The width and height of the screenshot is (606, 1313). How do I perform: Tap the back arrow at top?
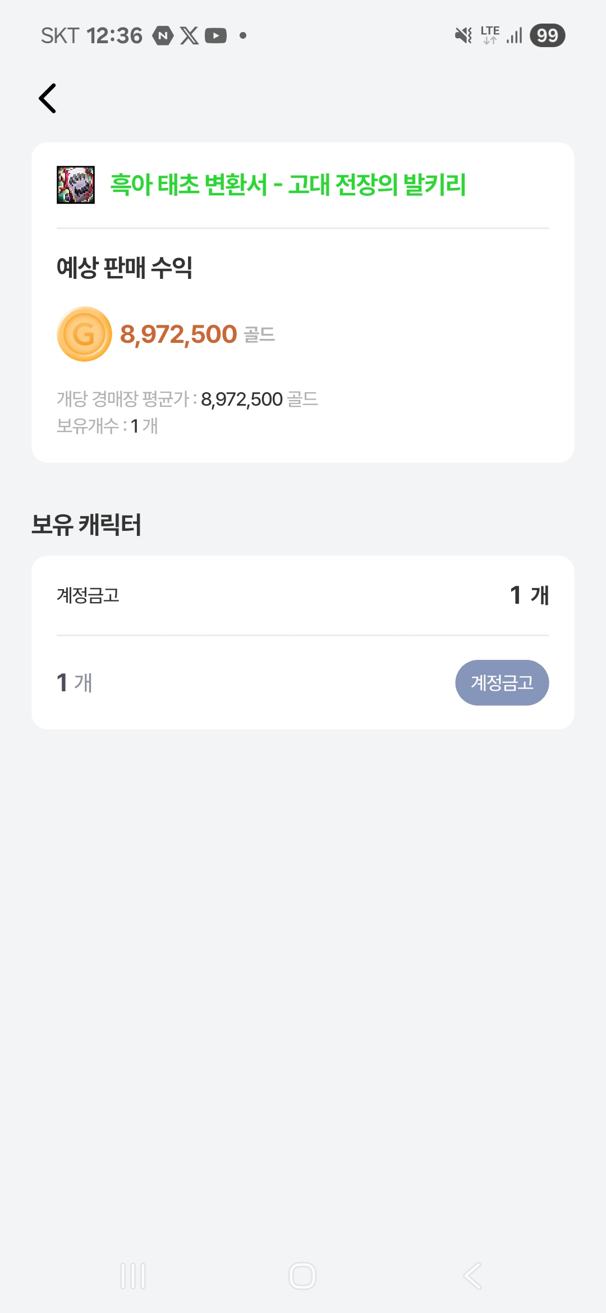point(48,98)
